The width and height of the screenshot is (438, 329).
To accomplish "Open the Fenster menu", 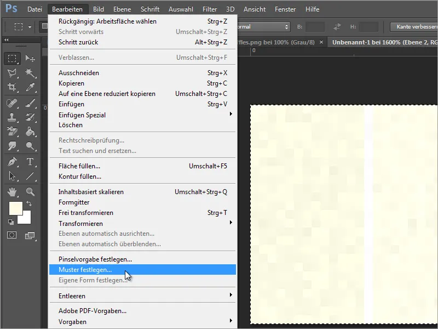I will [285, 9].
